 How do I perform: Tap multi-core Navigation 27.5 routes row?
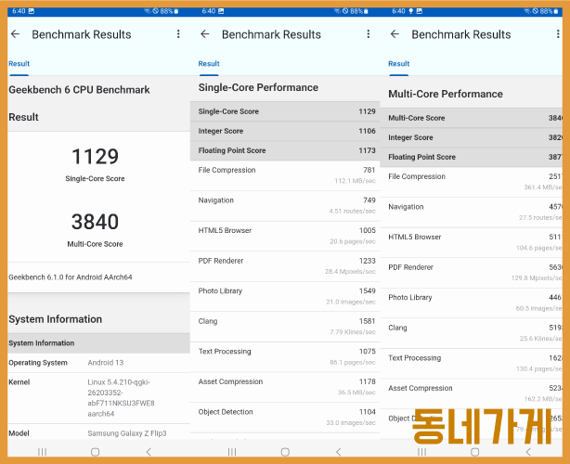pyautogui.click(x=472, y=213)
